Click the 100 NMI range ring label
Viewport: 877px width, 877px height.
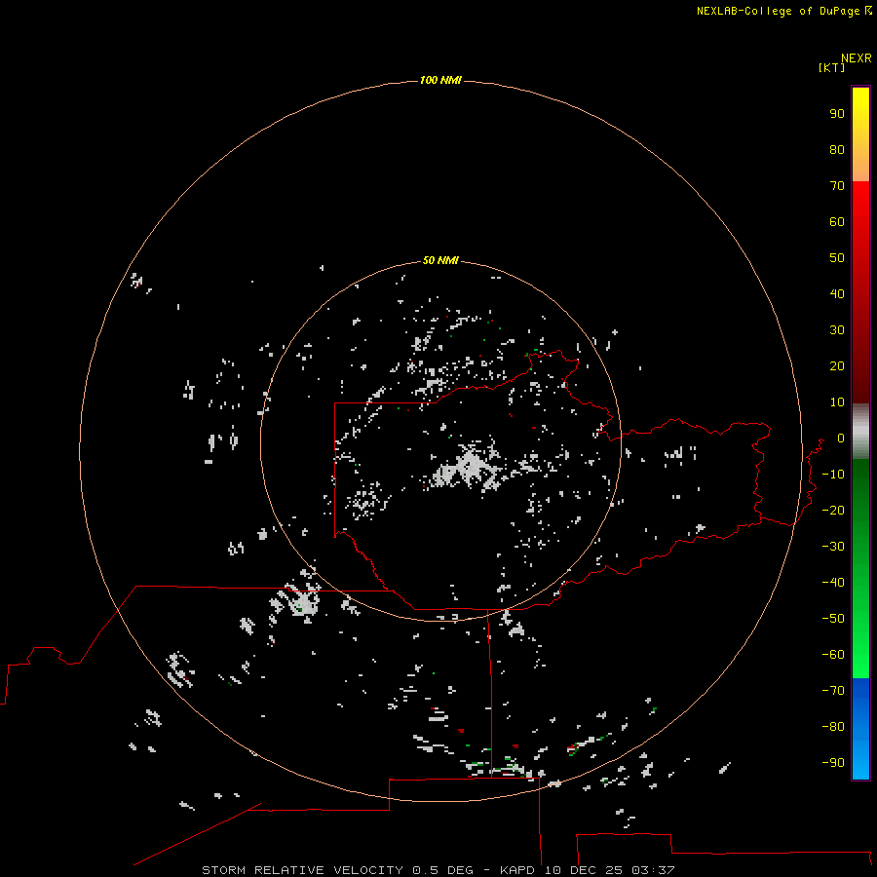pos(440,80)
